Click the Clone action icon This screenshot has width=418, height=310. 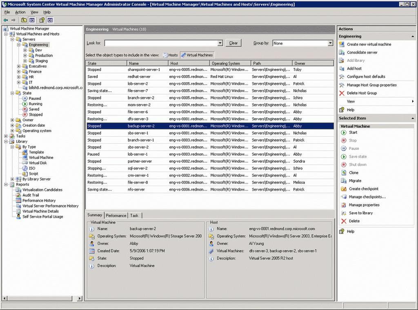coord(344,173)
